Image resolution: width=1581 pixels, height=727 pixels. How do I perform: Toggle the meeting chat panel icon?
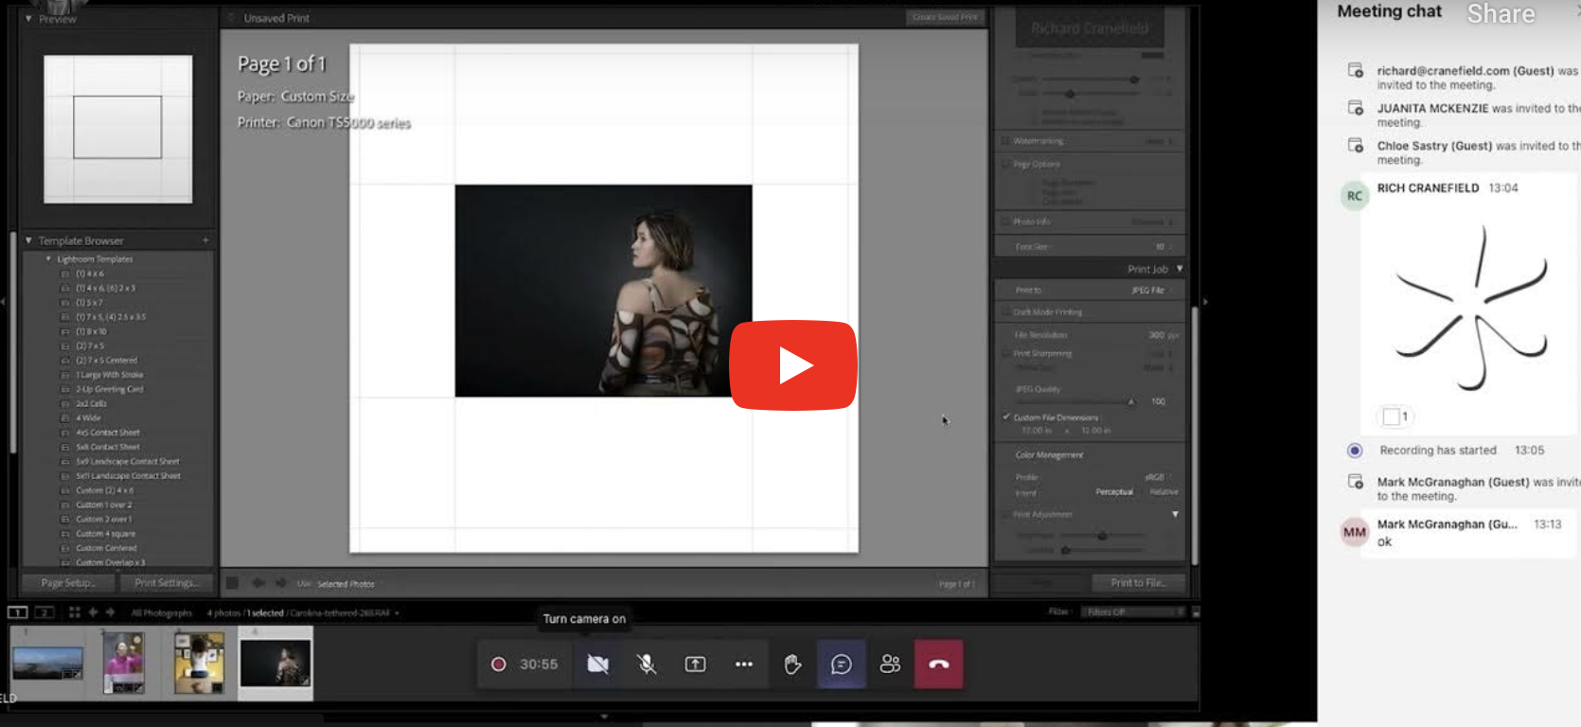coord(841,665)
